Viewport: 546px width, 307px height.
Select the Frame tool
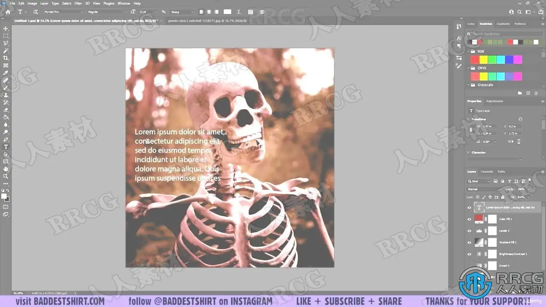(6, 65)
